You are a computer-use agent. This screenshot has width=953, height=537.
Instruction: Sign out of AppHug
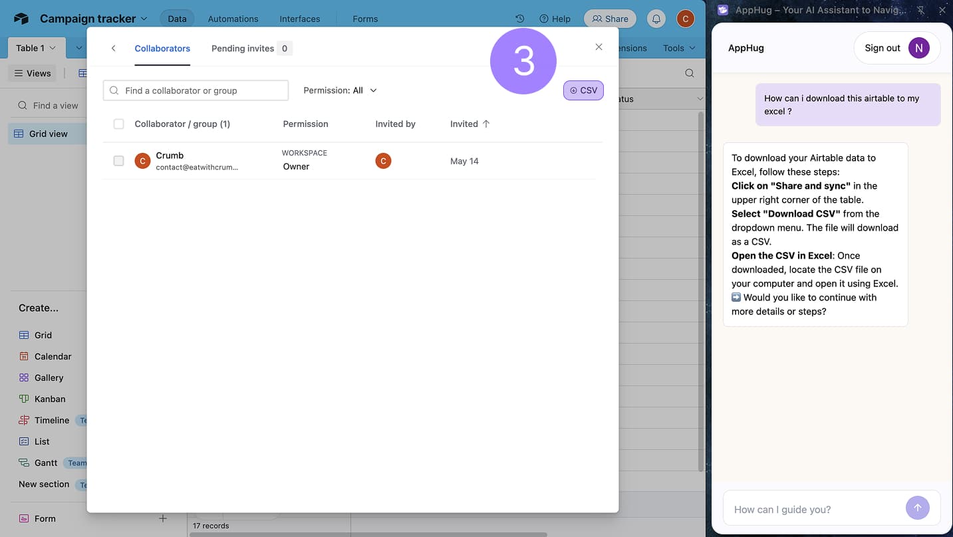(882, 48)
